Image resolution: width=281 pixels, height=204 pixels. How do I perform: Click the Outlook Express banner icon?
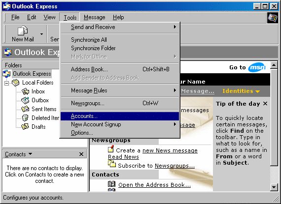(x=8, y=52)
